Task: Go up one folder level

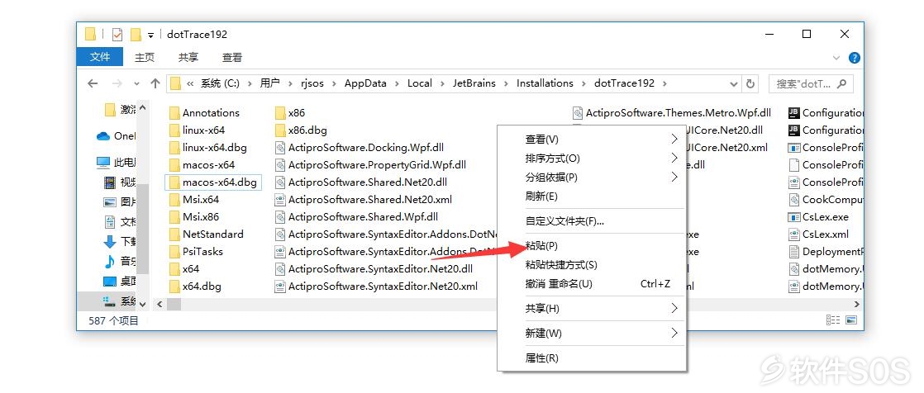Action: [x=155, y=83]
